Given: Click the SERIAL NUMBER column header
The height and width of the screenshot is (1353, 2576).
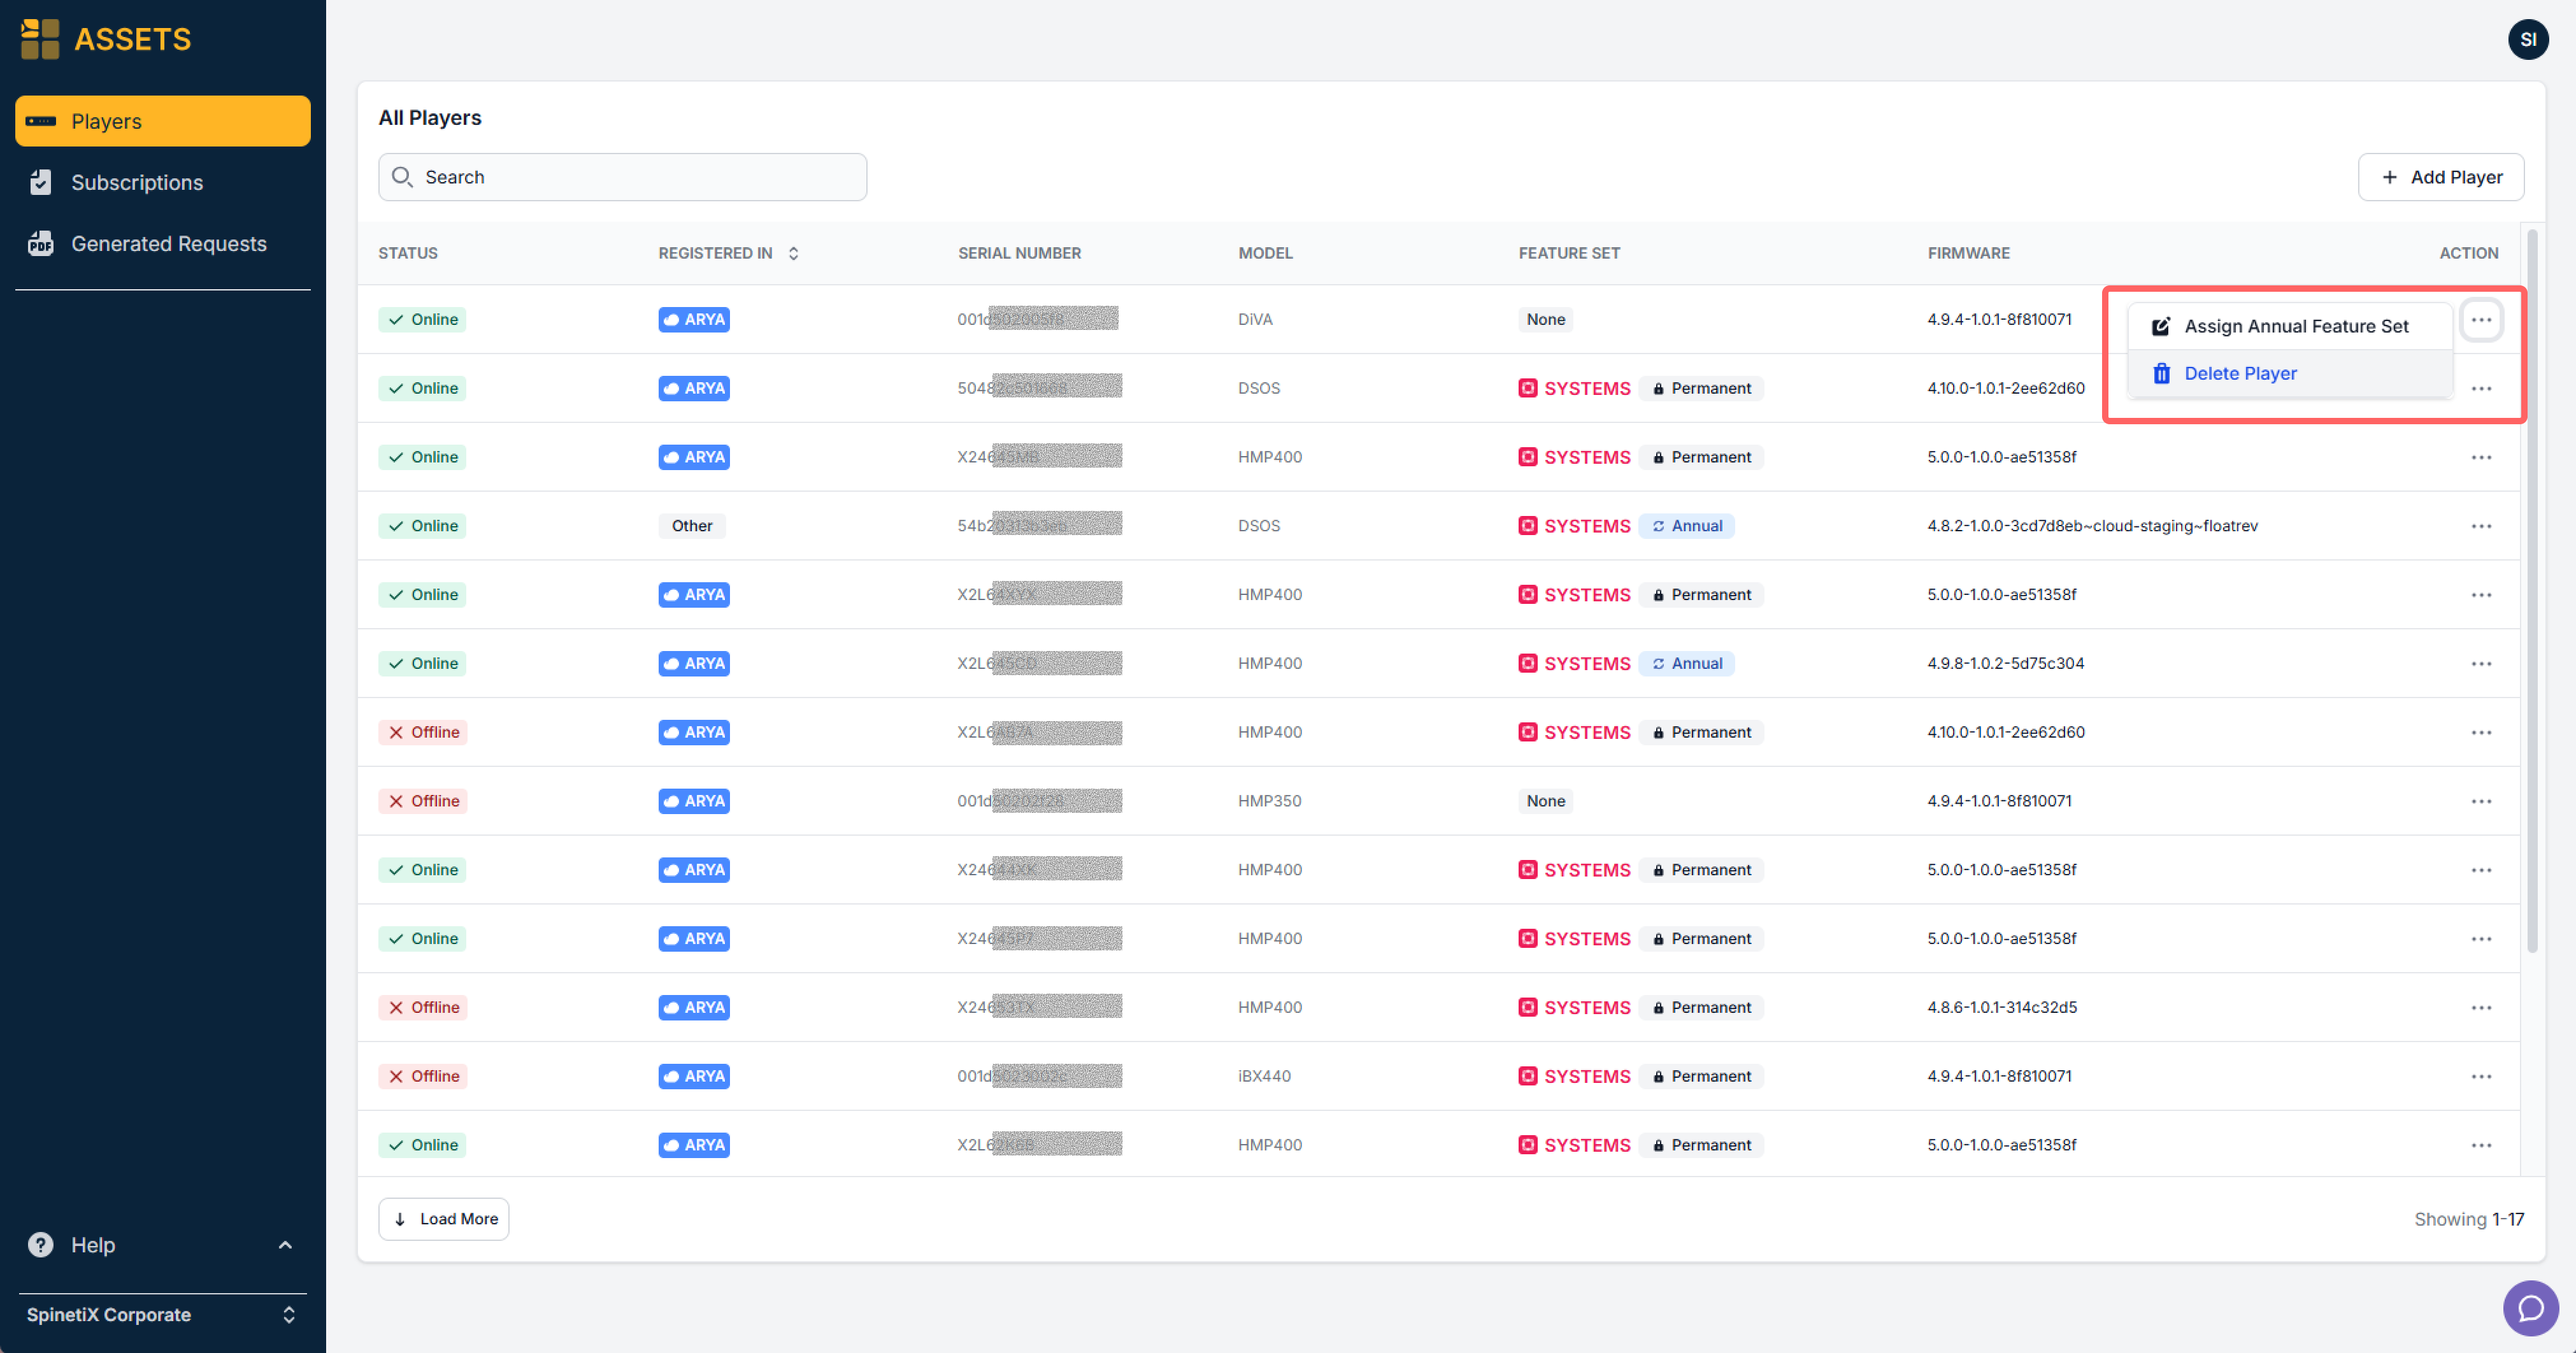Looking at the screenshot, I should coord(1019,253).
